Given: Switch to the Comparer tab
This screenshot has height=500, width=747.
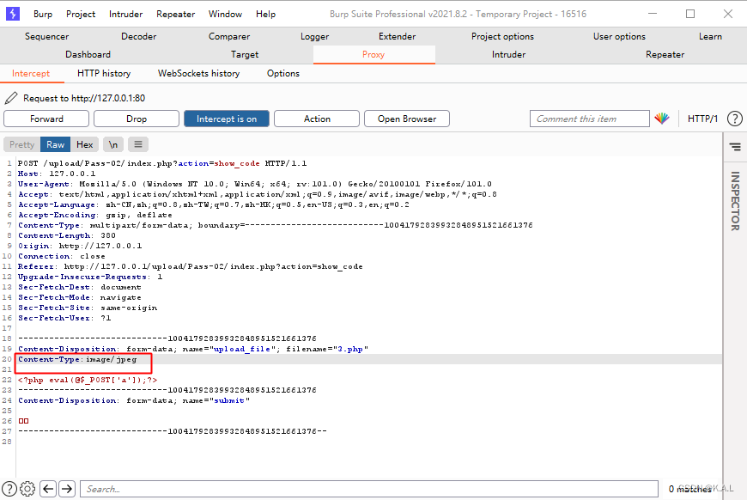Looking at the screenshot, I should (229, 36).
